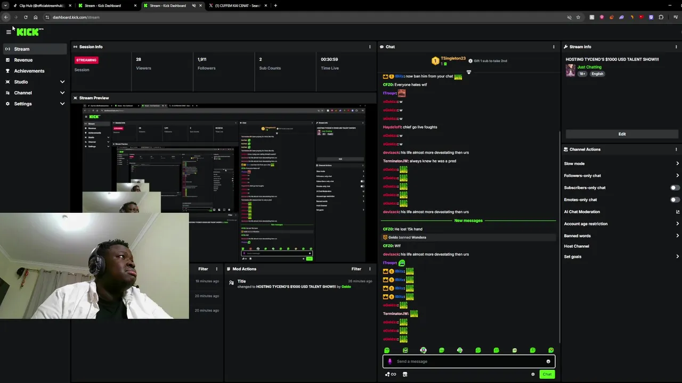The image size is (682, 383).
Task: Go back in browser history
Action: pos(6,17)
